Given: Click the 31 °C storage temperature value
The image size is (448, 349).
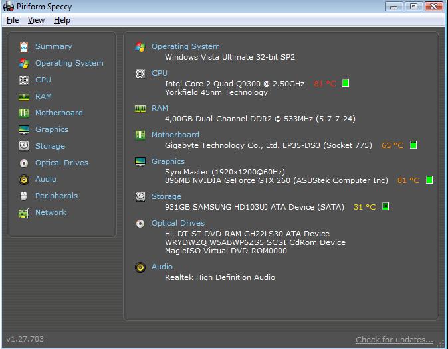Looking at the screenshot, I should click(x=364, y=207).
